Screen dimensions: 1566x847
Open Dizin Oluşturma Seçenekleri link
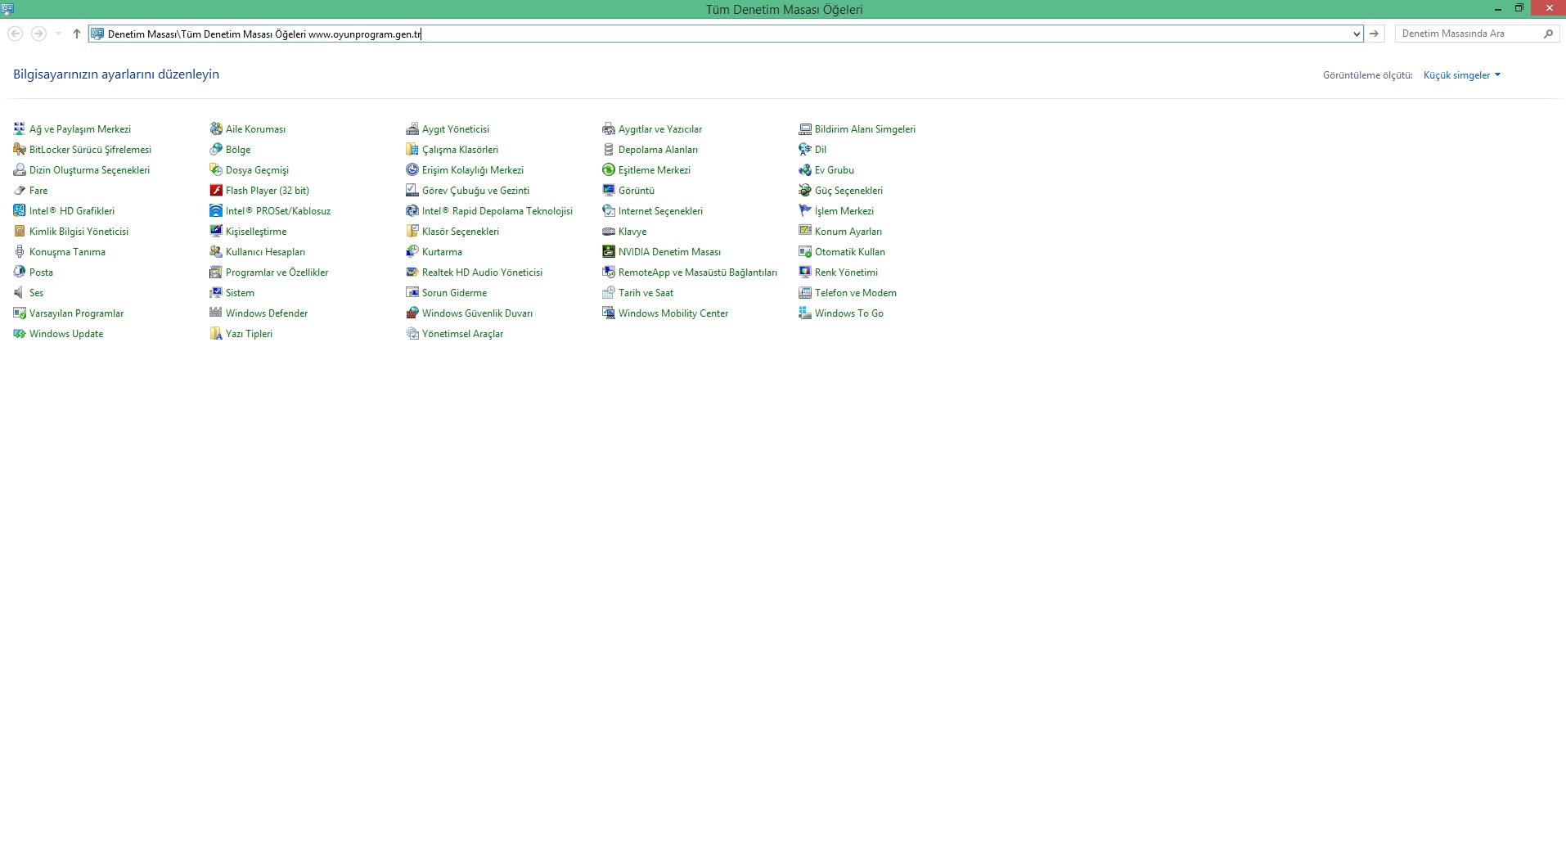pyautogui.click(x=90, y=170)
